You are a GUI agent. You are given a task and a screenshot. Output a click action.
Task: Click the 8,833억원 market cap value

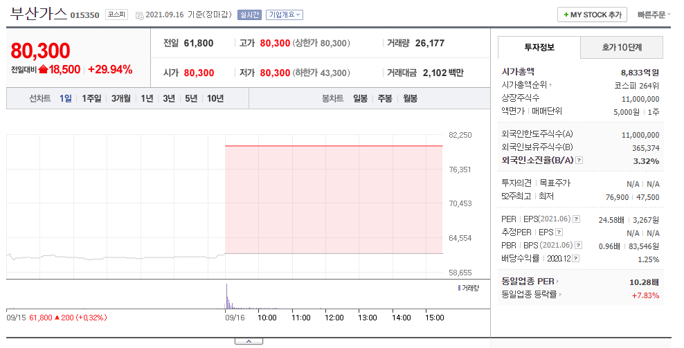[640, 73]
